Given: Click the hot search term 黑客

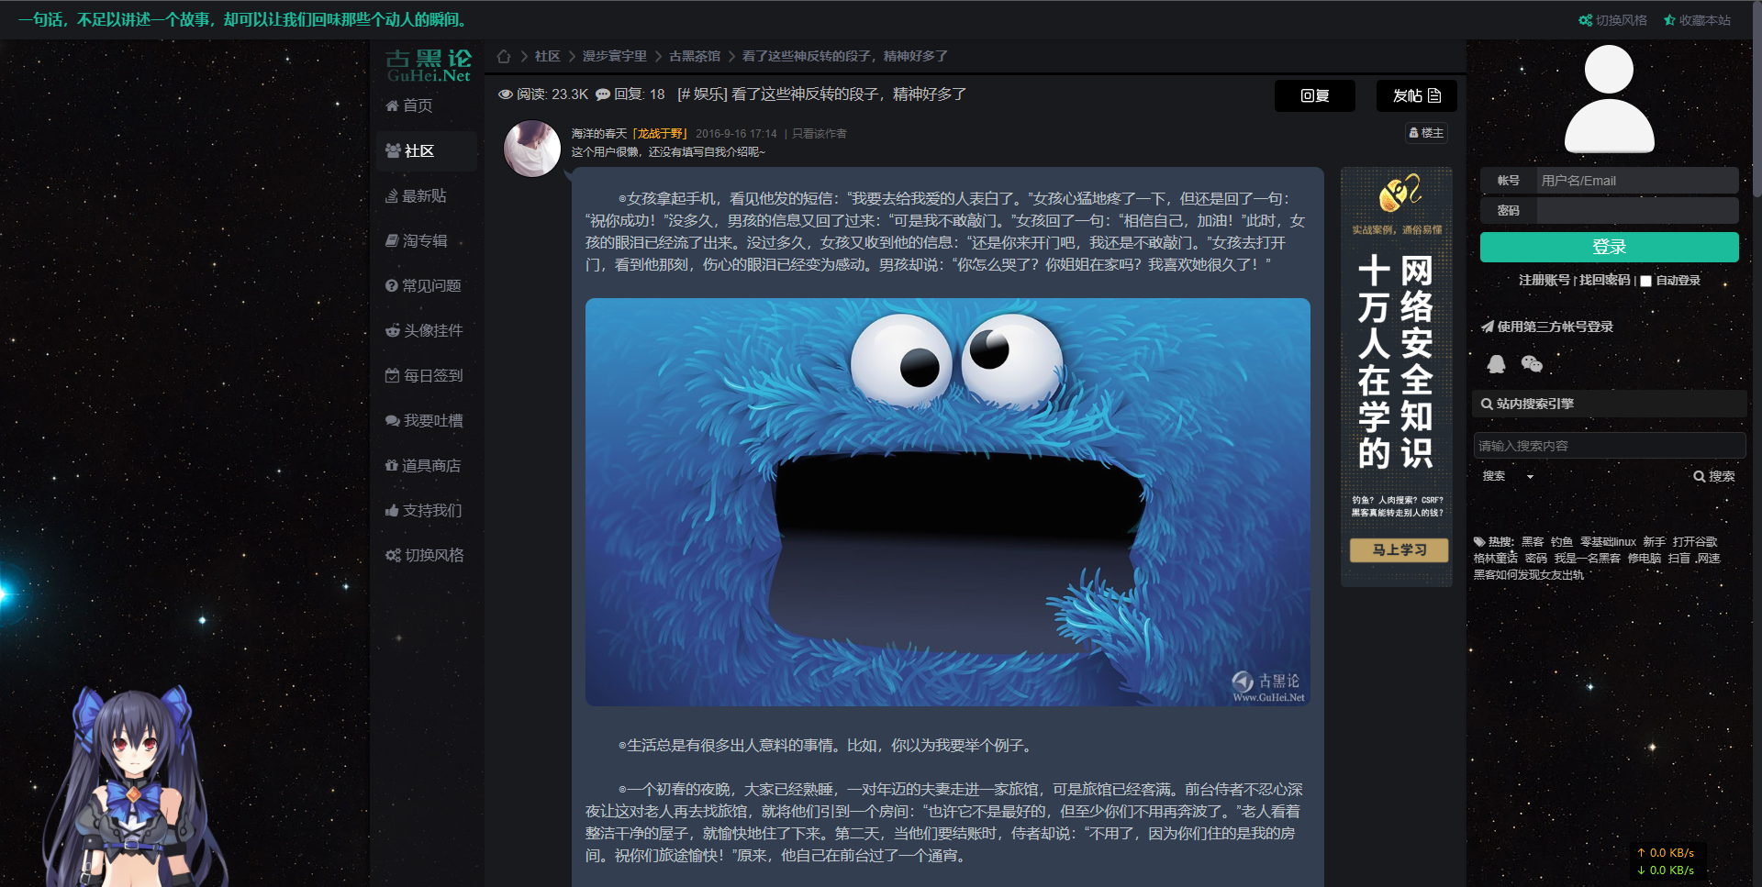Looking at the screenshot, I should pyautogui.click(x=1533, y=542).
